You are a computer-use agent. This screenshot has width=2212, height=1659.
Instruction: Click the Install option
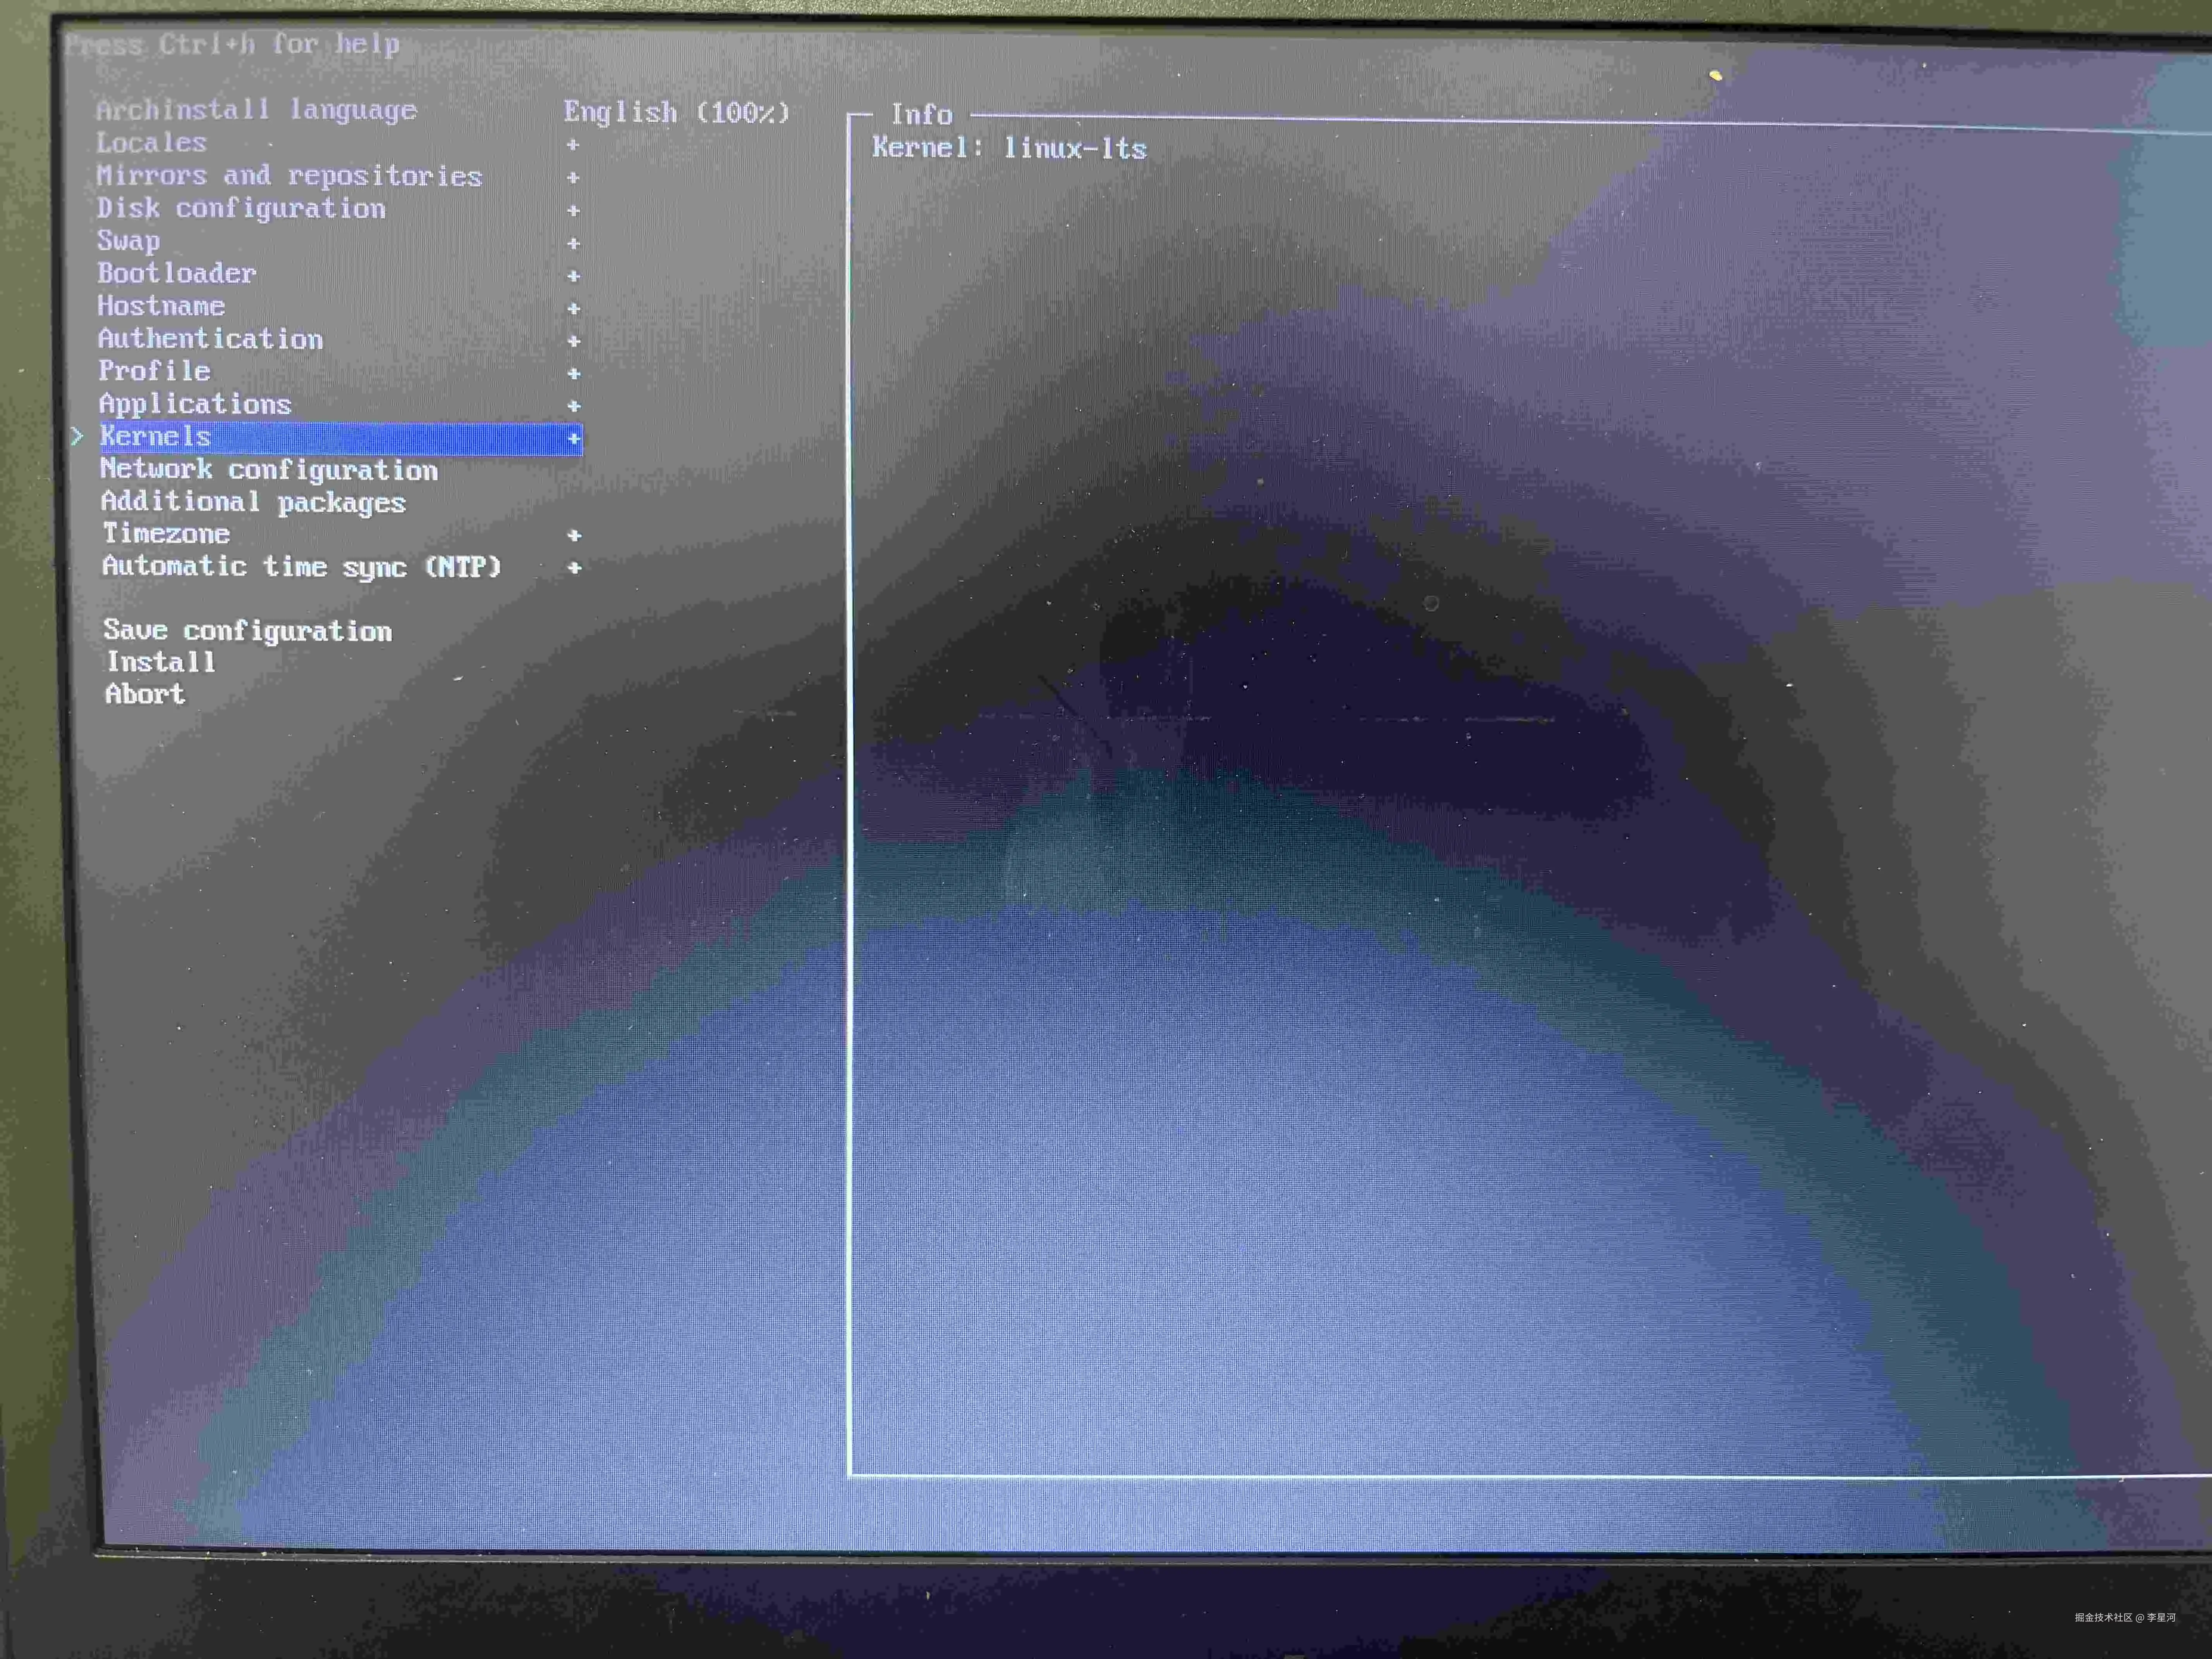pyautogui.click(x=161, y=662)
